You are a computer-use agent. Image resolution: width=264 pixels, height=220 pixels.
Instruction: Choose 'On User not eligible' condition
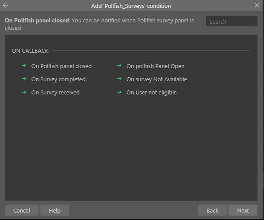click(x=151, y=92)
